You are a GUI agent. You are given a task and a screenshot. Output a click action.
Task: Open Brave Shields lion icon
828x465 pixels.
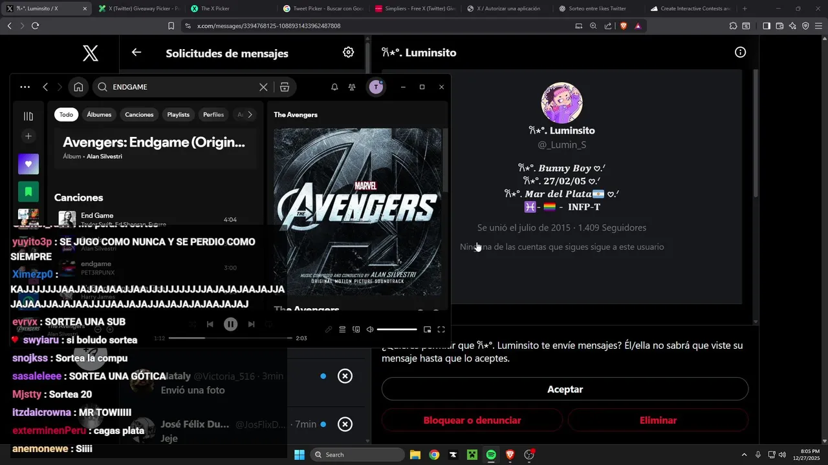(x=624, y=26)
